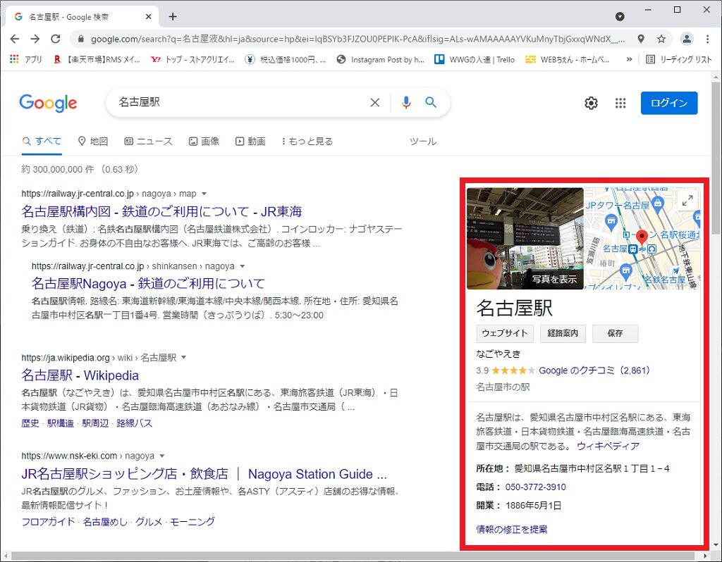Open the Google settings gear icon

click(x=591, y=104)
